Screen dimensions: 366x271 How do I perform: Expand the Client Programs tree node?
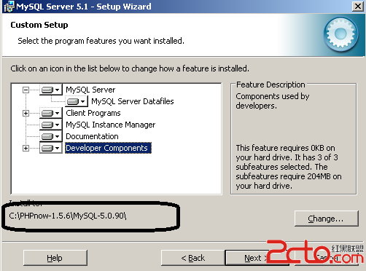point(26,114)
